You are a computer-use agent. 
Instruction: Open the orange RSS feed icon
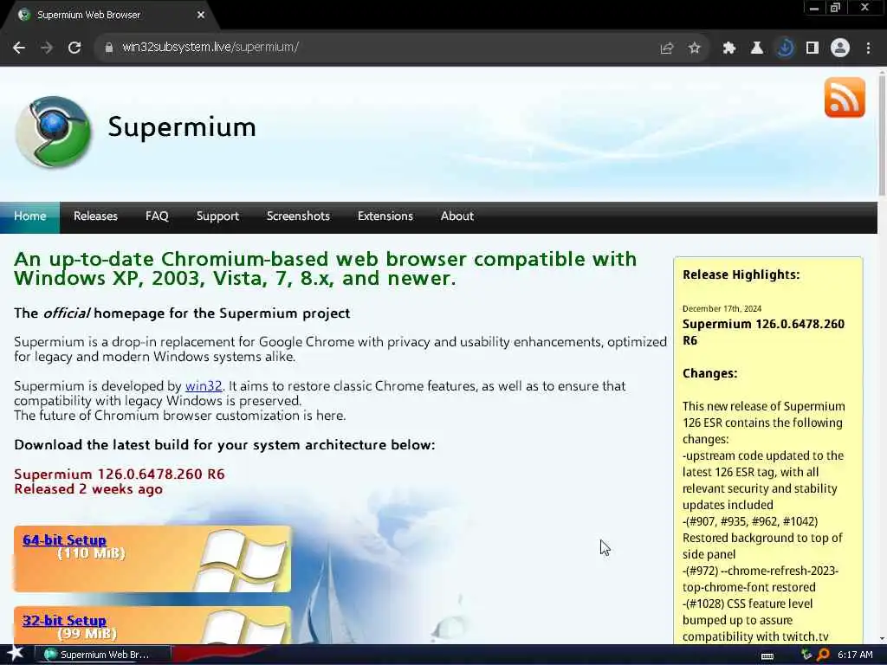(x=845, y=97)
